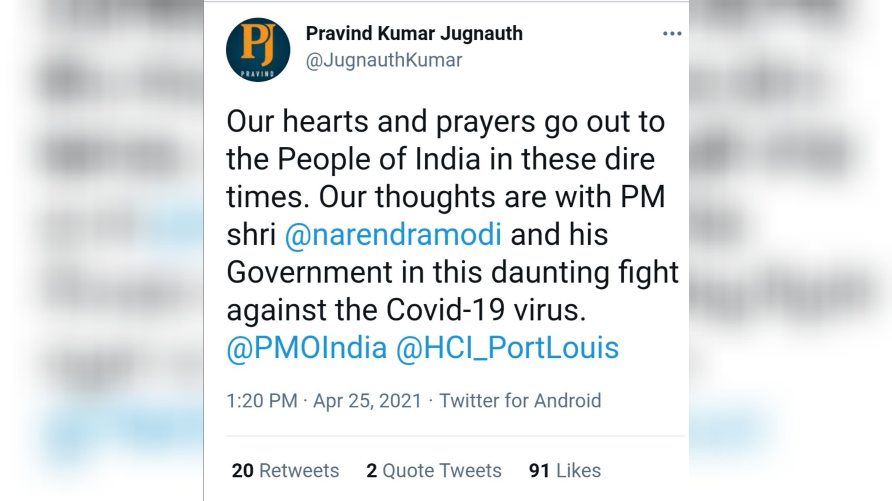892x501 pixels.
Task: Click the word 'Government' in the tweet text
Action: (x=309, y=272)
